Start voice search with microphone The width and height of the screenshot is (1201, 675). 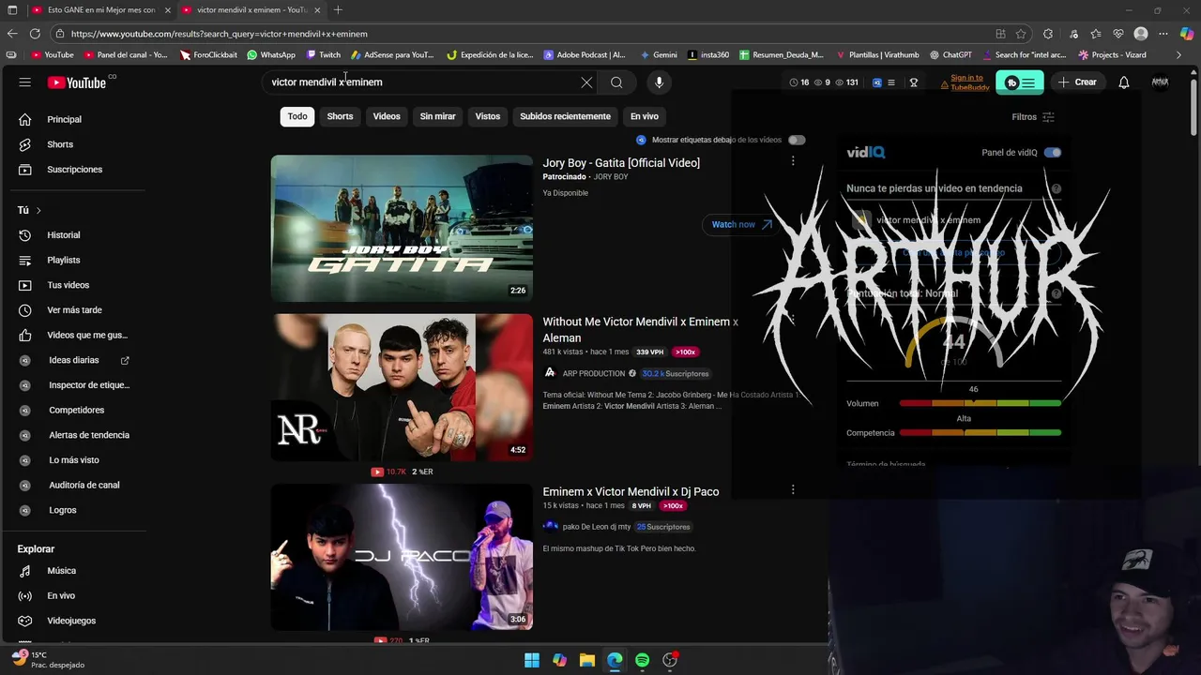(x=659, y=82)
